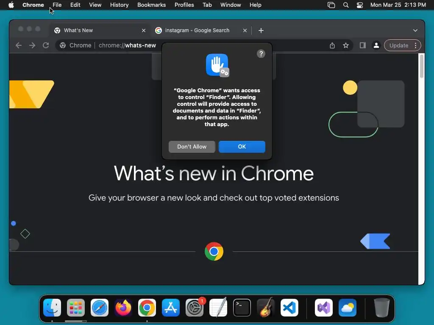Click the "What's new in Chrome" heading
Viewport: 434px width, 325px height.
point(214,174)
